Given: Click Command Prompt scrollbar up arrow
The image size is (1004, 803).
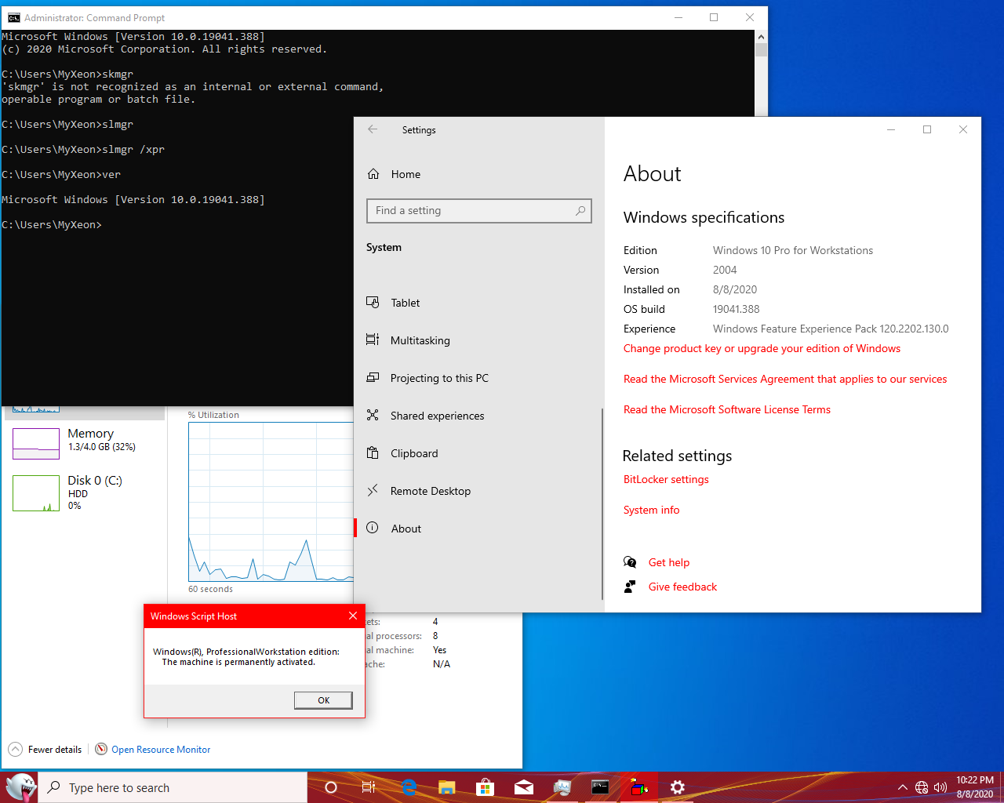Looking at the screenshot, I should pyautogui.click(x=761, y=36).
